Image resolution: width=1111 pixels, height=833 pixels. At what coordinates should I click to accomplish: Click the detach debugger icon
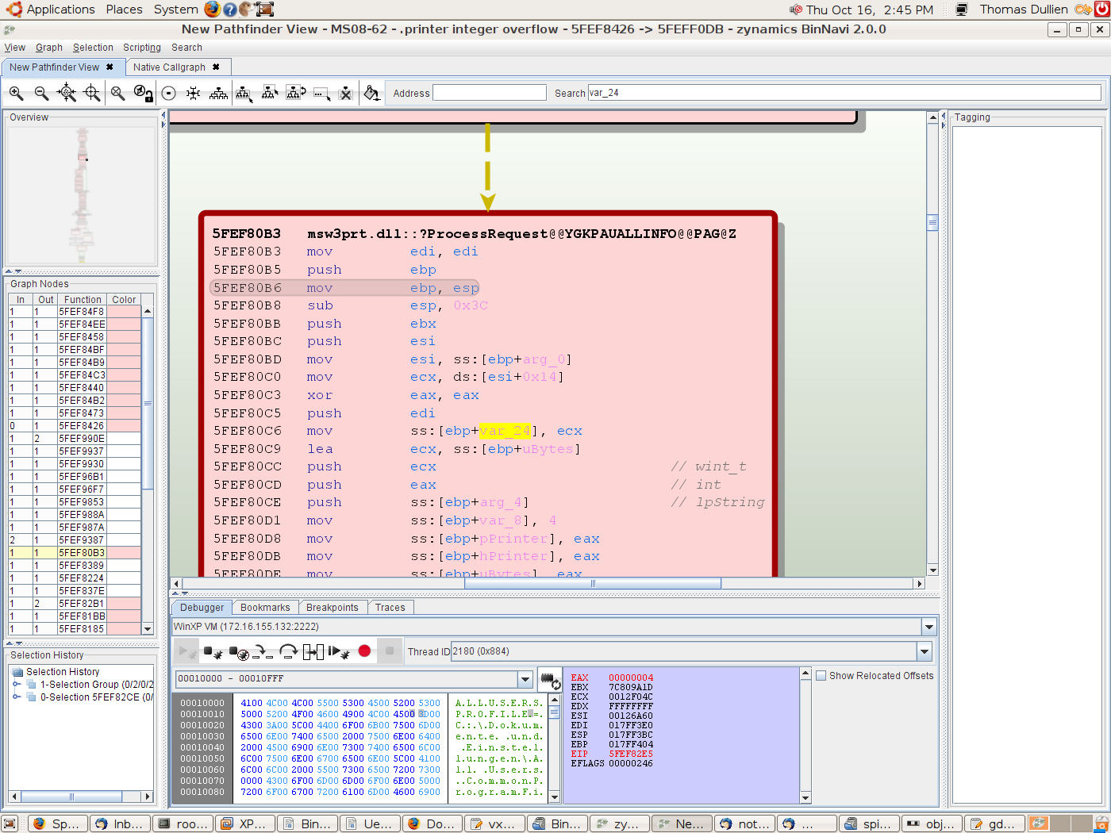tap(212, 652)
